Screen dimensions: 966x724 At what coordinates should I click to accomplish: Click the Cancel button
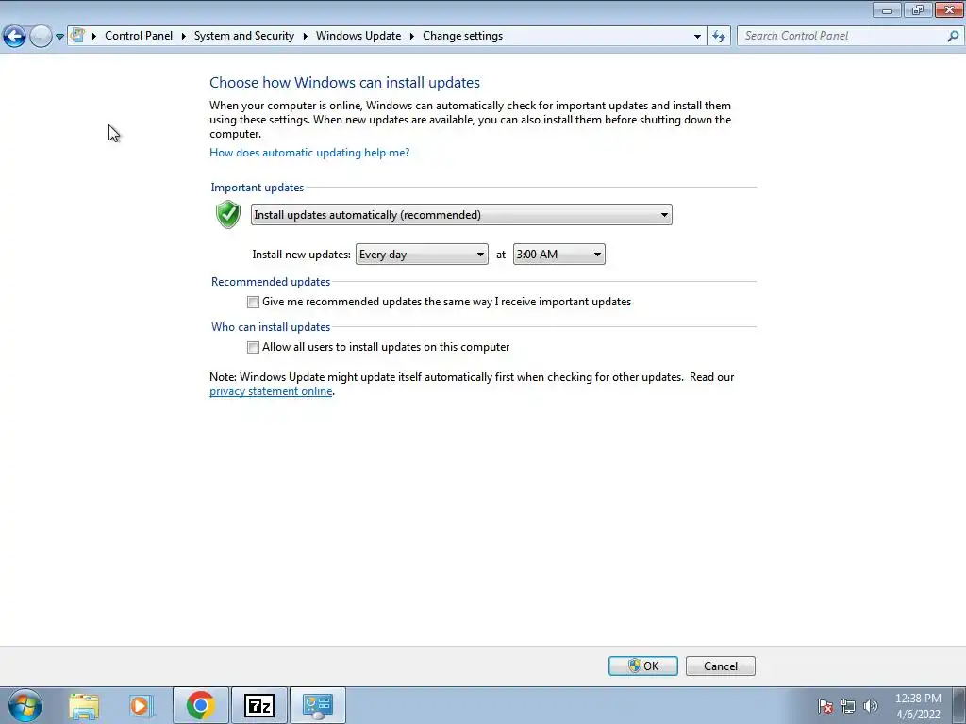click(x=720, y=666)
